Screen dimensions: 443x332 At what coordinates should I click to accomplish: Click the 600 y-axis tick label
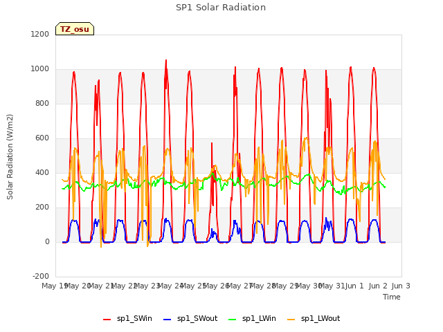pyautogui.click(x=42, y=138)
